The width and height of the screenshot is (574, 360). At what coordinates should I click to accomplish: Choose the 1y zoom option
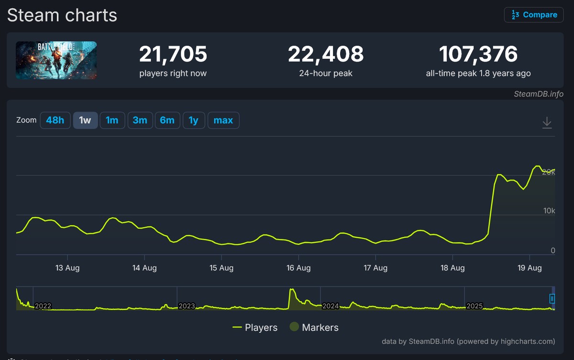point(194,120)
